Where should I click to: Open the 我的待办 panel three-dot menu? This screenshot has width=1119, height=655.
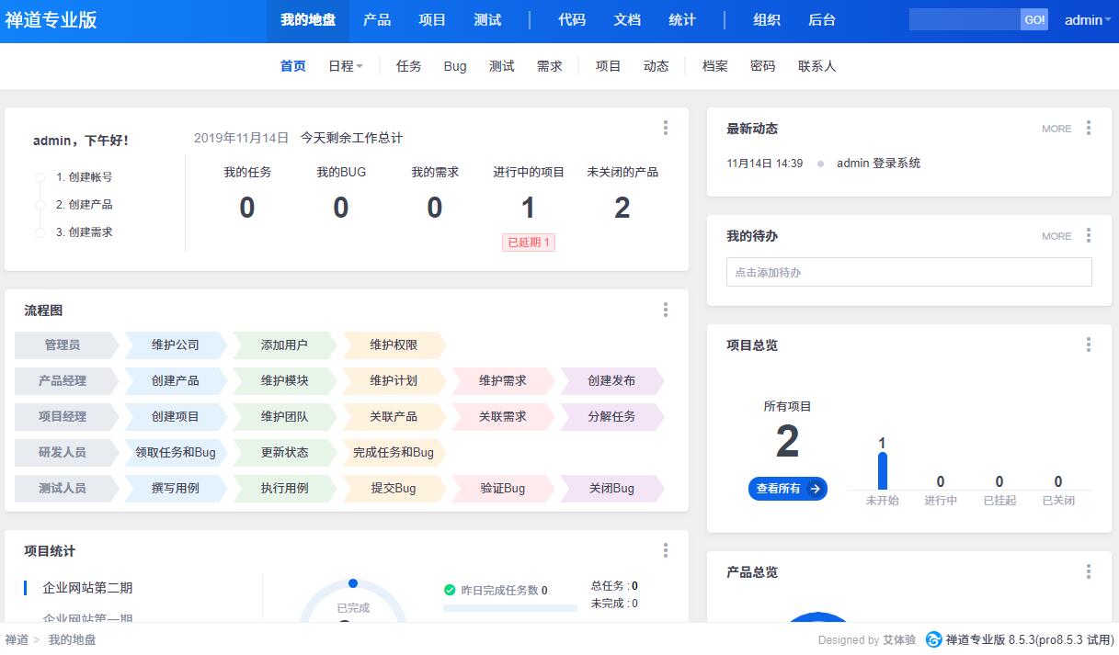click(x=1089, y=236)
